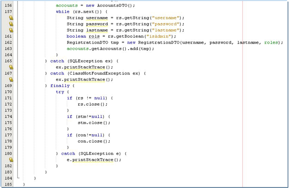Click the "isAdmin" string literal
The height and width of the screenshot is (188, 289).
(159, 36)
